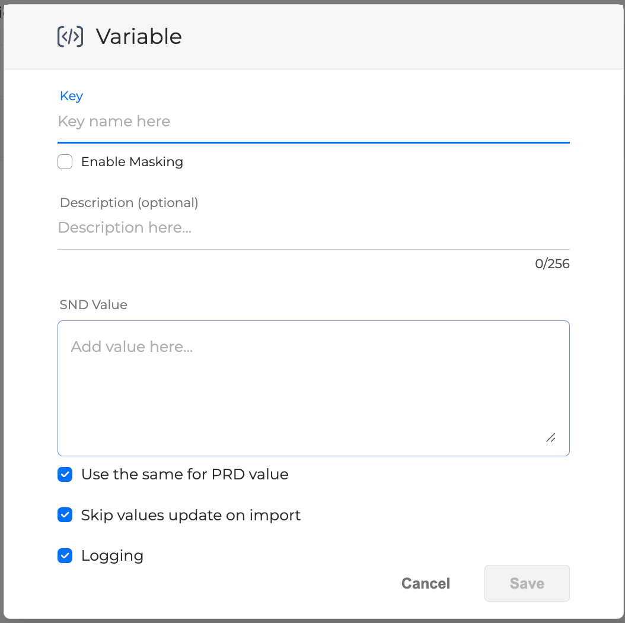Focus the Description input field
This screenshot has height=623, width=625.
313,228
